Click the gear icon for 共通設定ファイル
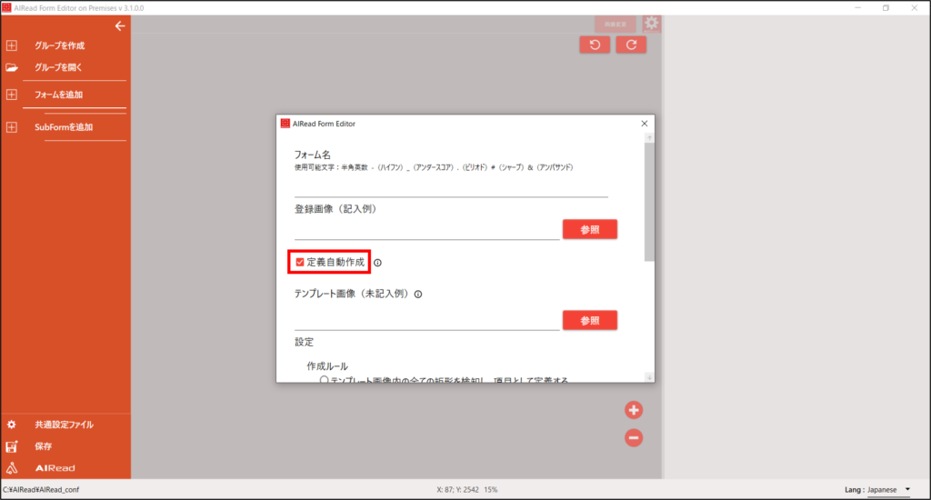The width and height of the screenshot is (931, 500). [x=11, y=425]
